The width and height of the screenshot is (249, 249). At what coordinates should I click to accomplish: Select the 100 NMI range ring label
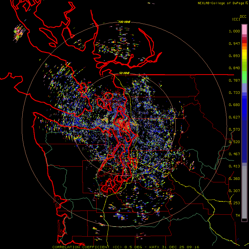tap(124, 22)
